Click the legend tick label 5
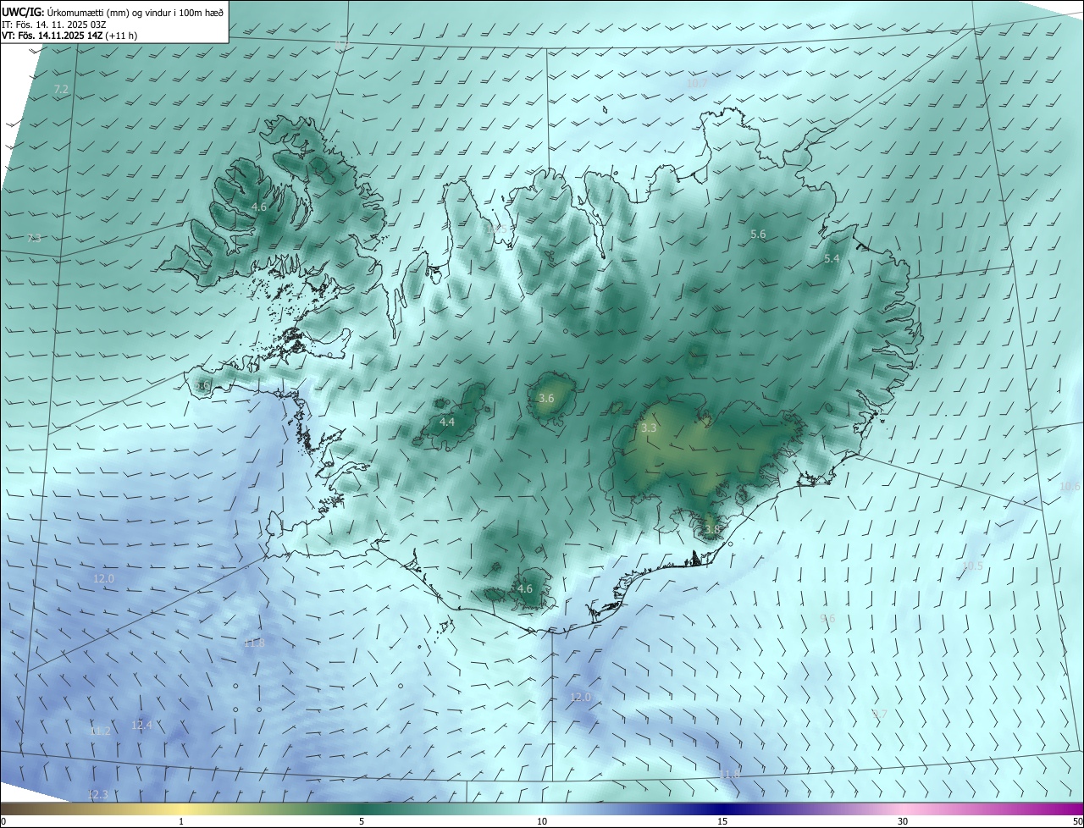1084x828 pixels. coord(362,821)
